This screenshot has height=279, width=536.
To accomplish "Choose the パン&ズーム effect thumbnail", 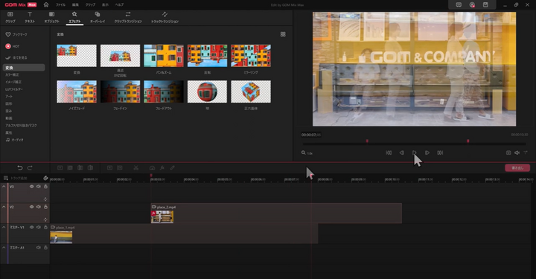I will [164, 56].
